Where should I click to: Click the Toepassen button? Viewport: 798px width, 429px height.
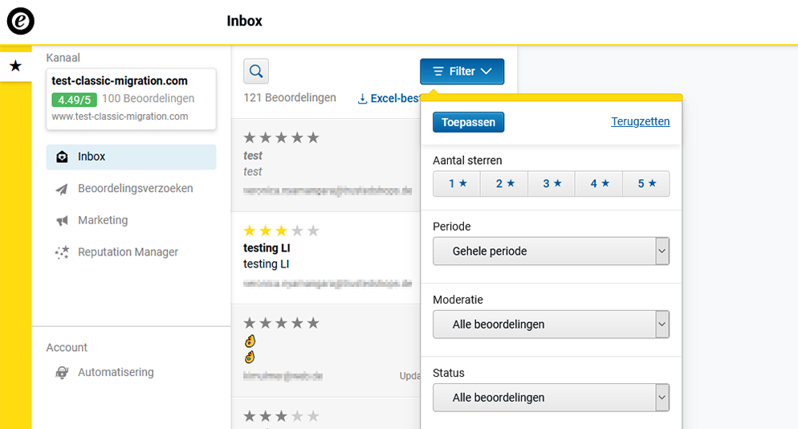[x=468, y=122]
